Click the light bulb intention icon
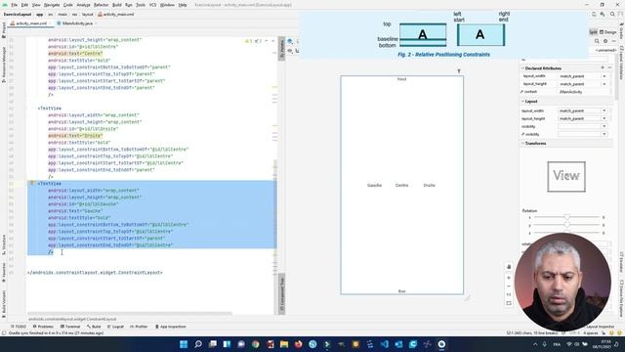625x352 pixels. (32, 183)
